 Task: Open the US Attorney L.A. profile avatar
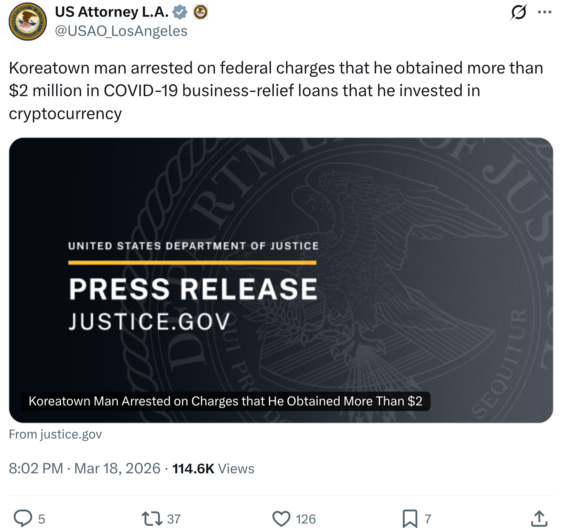(27, 22)
